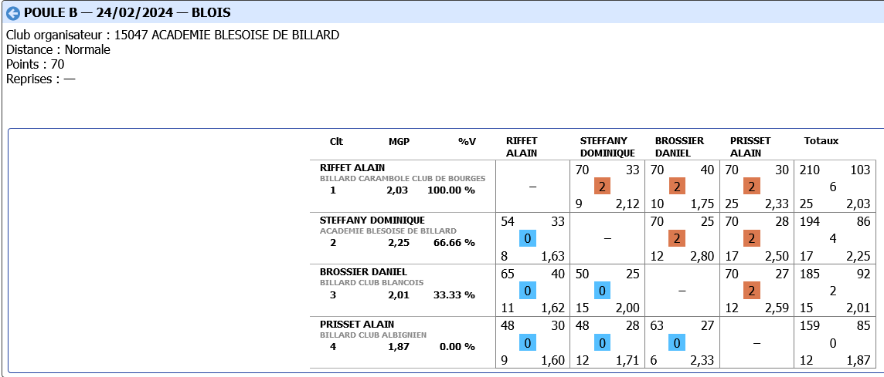Click the BROSSIER DANIEL column header

pos(679,146)
